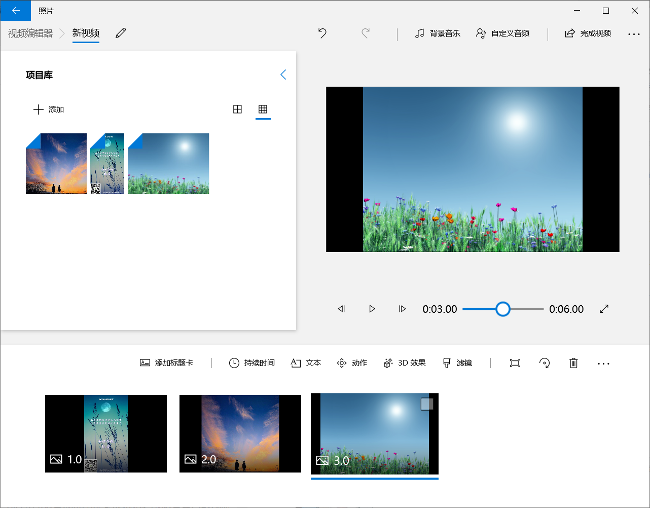
Task: Select the 滤镜 tool
Action: coord(457,362)
